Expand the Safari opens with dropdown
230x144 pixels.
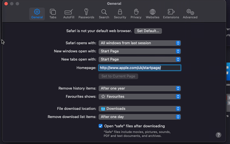point(140,43)
